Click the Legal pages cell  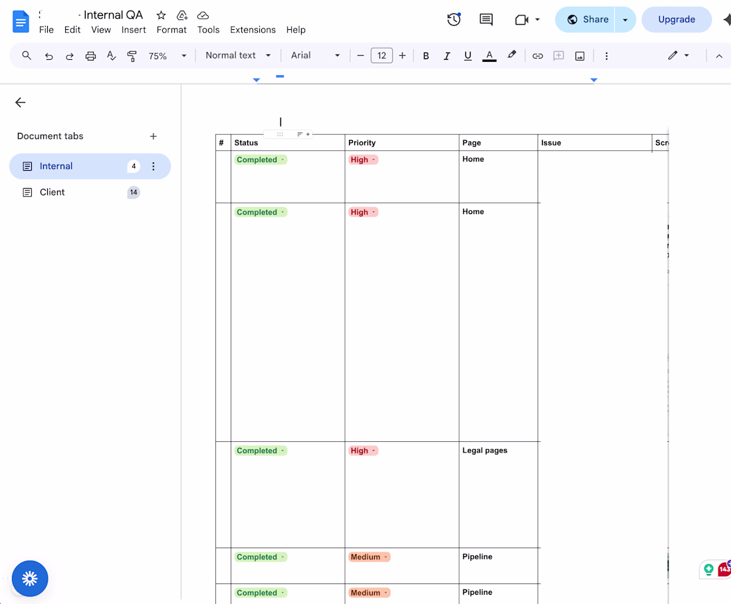point(498,494)
